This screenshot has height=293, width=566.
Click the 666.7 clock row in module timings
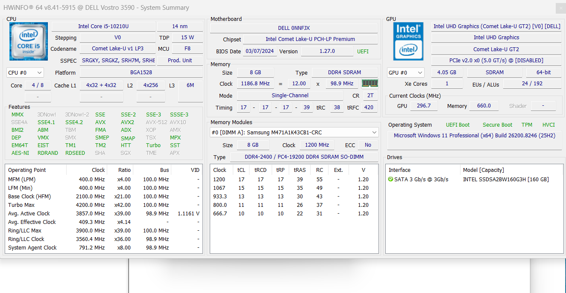[294, 213]
